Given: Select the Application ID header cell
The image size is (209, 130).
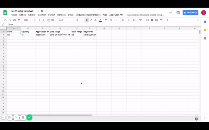Looking at the screenshot, I should 42,32.
